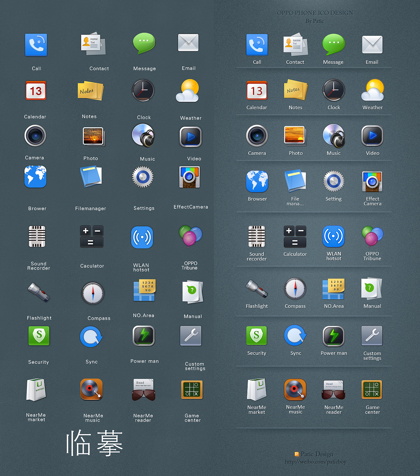Open the Call icon in the 临摹 set

[x=36, y=45]
